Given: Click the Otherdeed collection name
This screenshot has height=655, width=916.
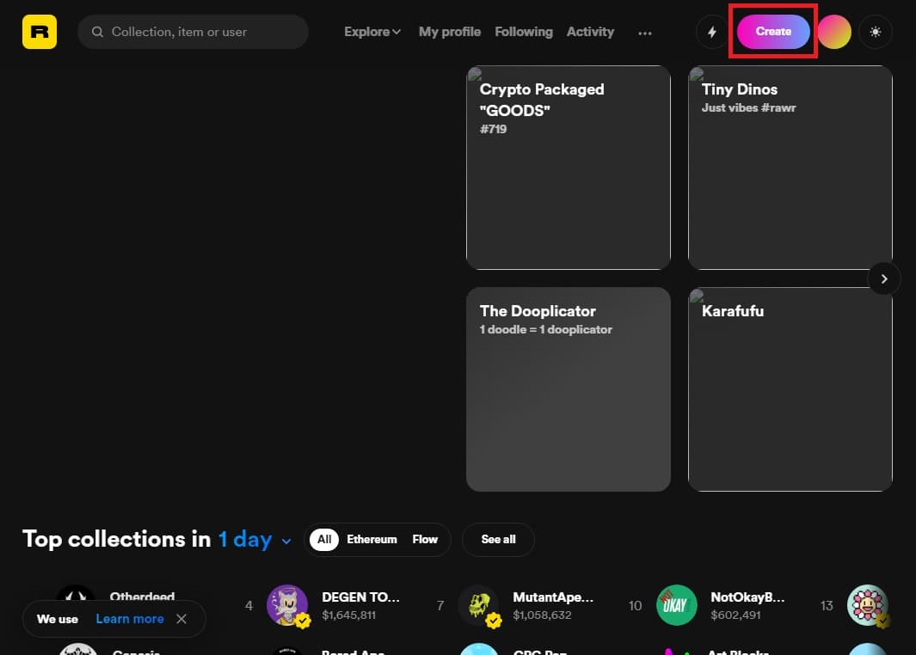Looking at the screenshot, I should point(142,596).
